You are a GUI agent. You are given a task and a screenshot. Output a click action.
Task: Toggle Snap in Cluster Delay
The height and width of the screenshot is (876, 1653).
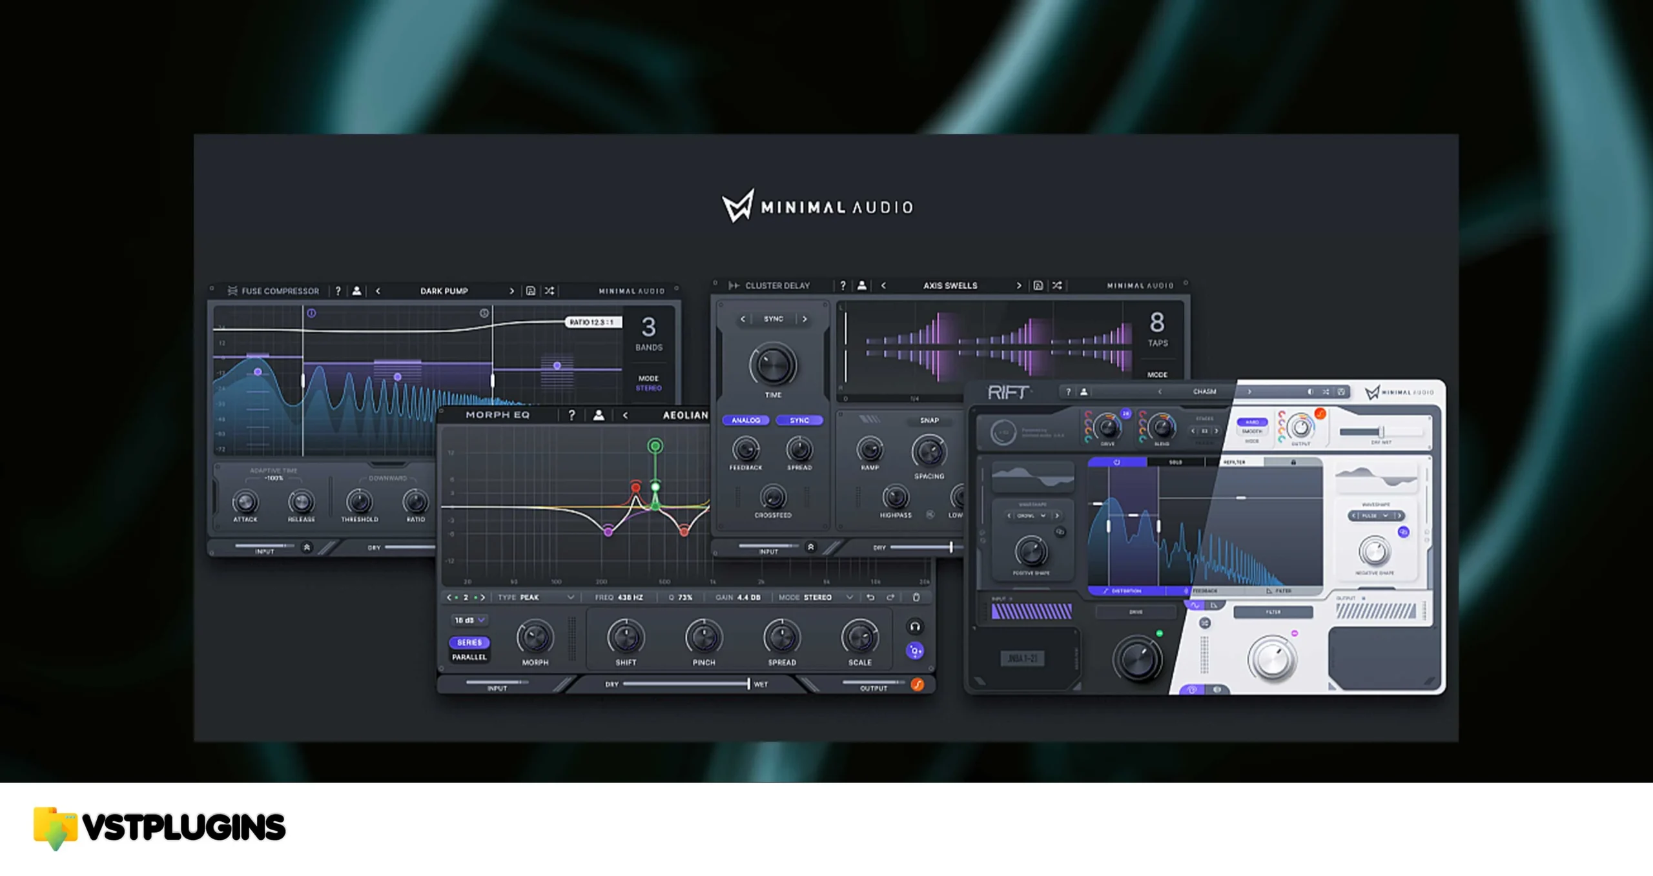[929, 420]
